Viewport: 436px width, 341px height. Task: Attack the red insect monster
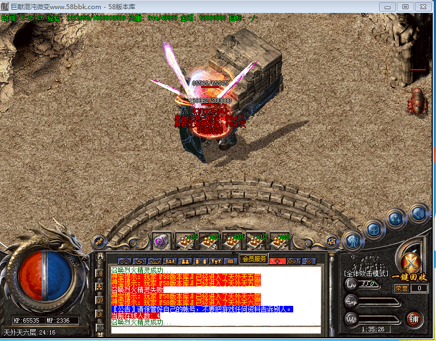pos(418,102)
